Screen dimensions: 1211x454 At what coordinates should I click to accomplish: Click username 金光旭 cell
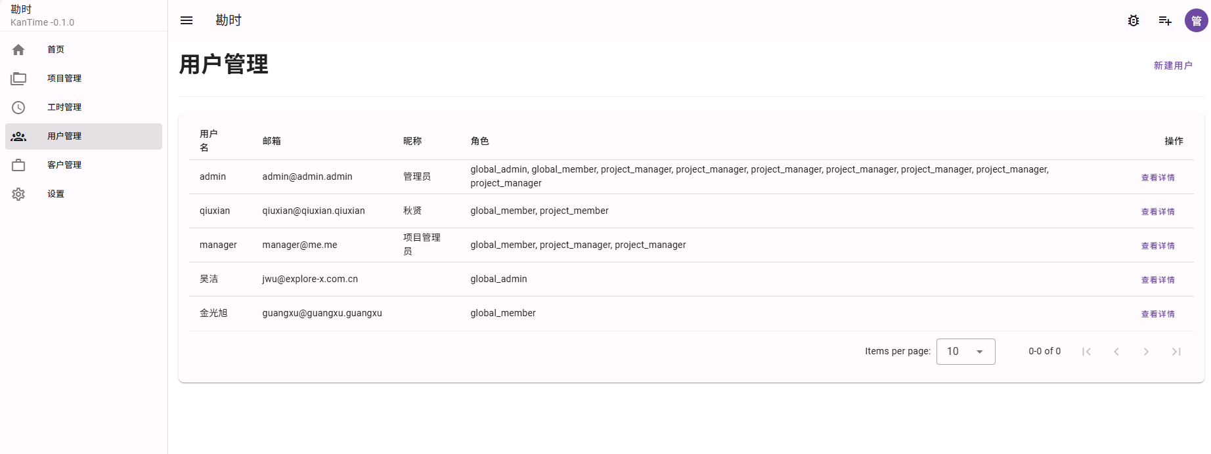[x=213, y=313]
